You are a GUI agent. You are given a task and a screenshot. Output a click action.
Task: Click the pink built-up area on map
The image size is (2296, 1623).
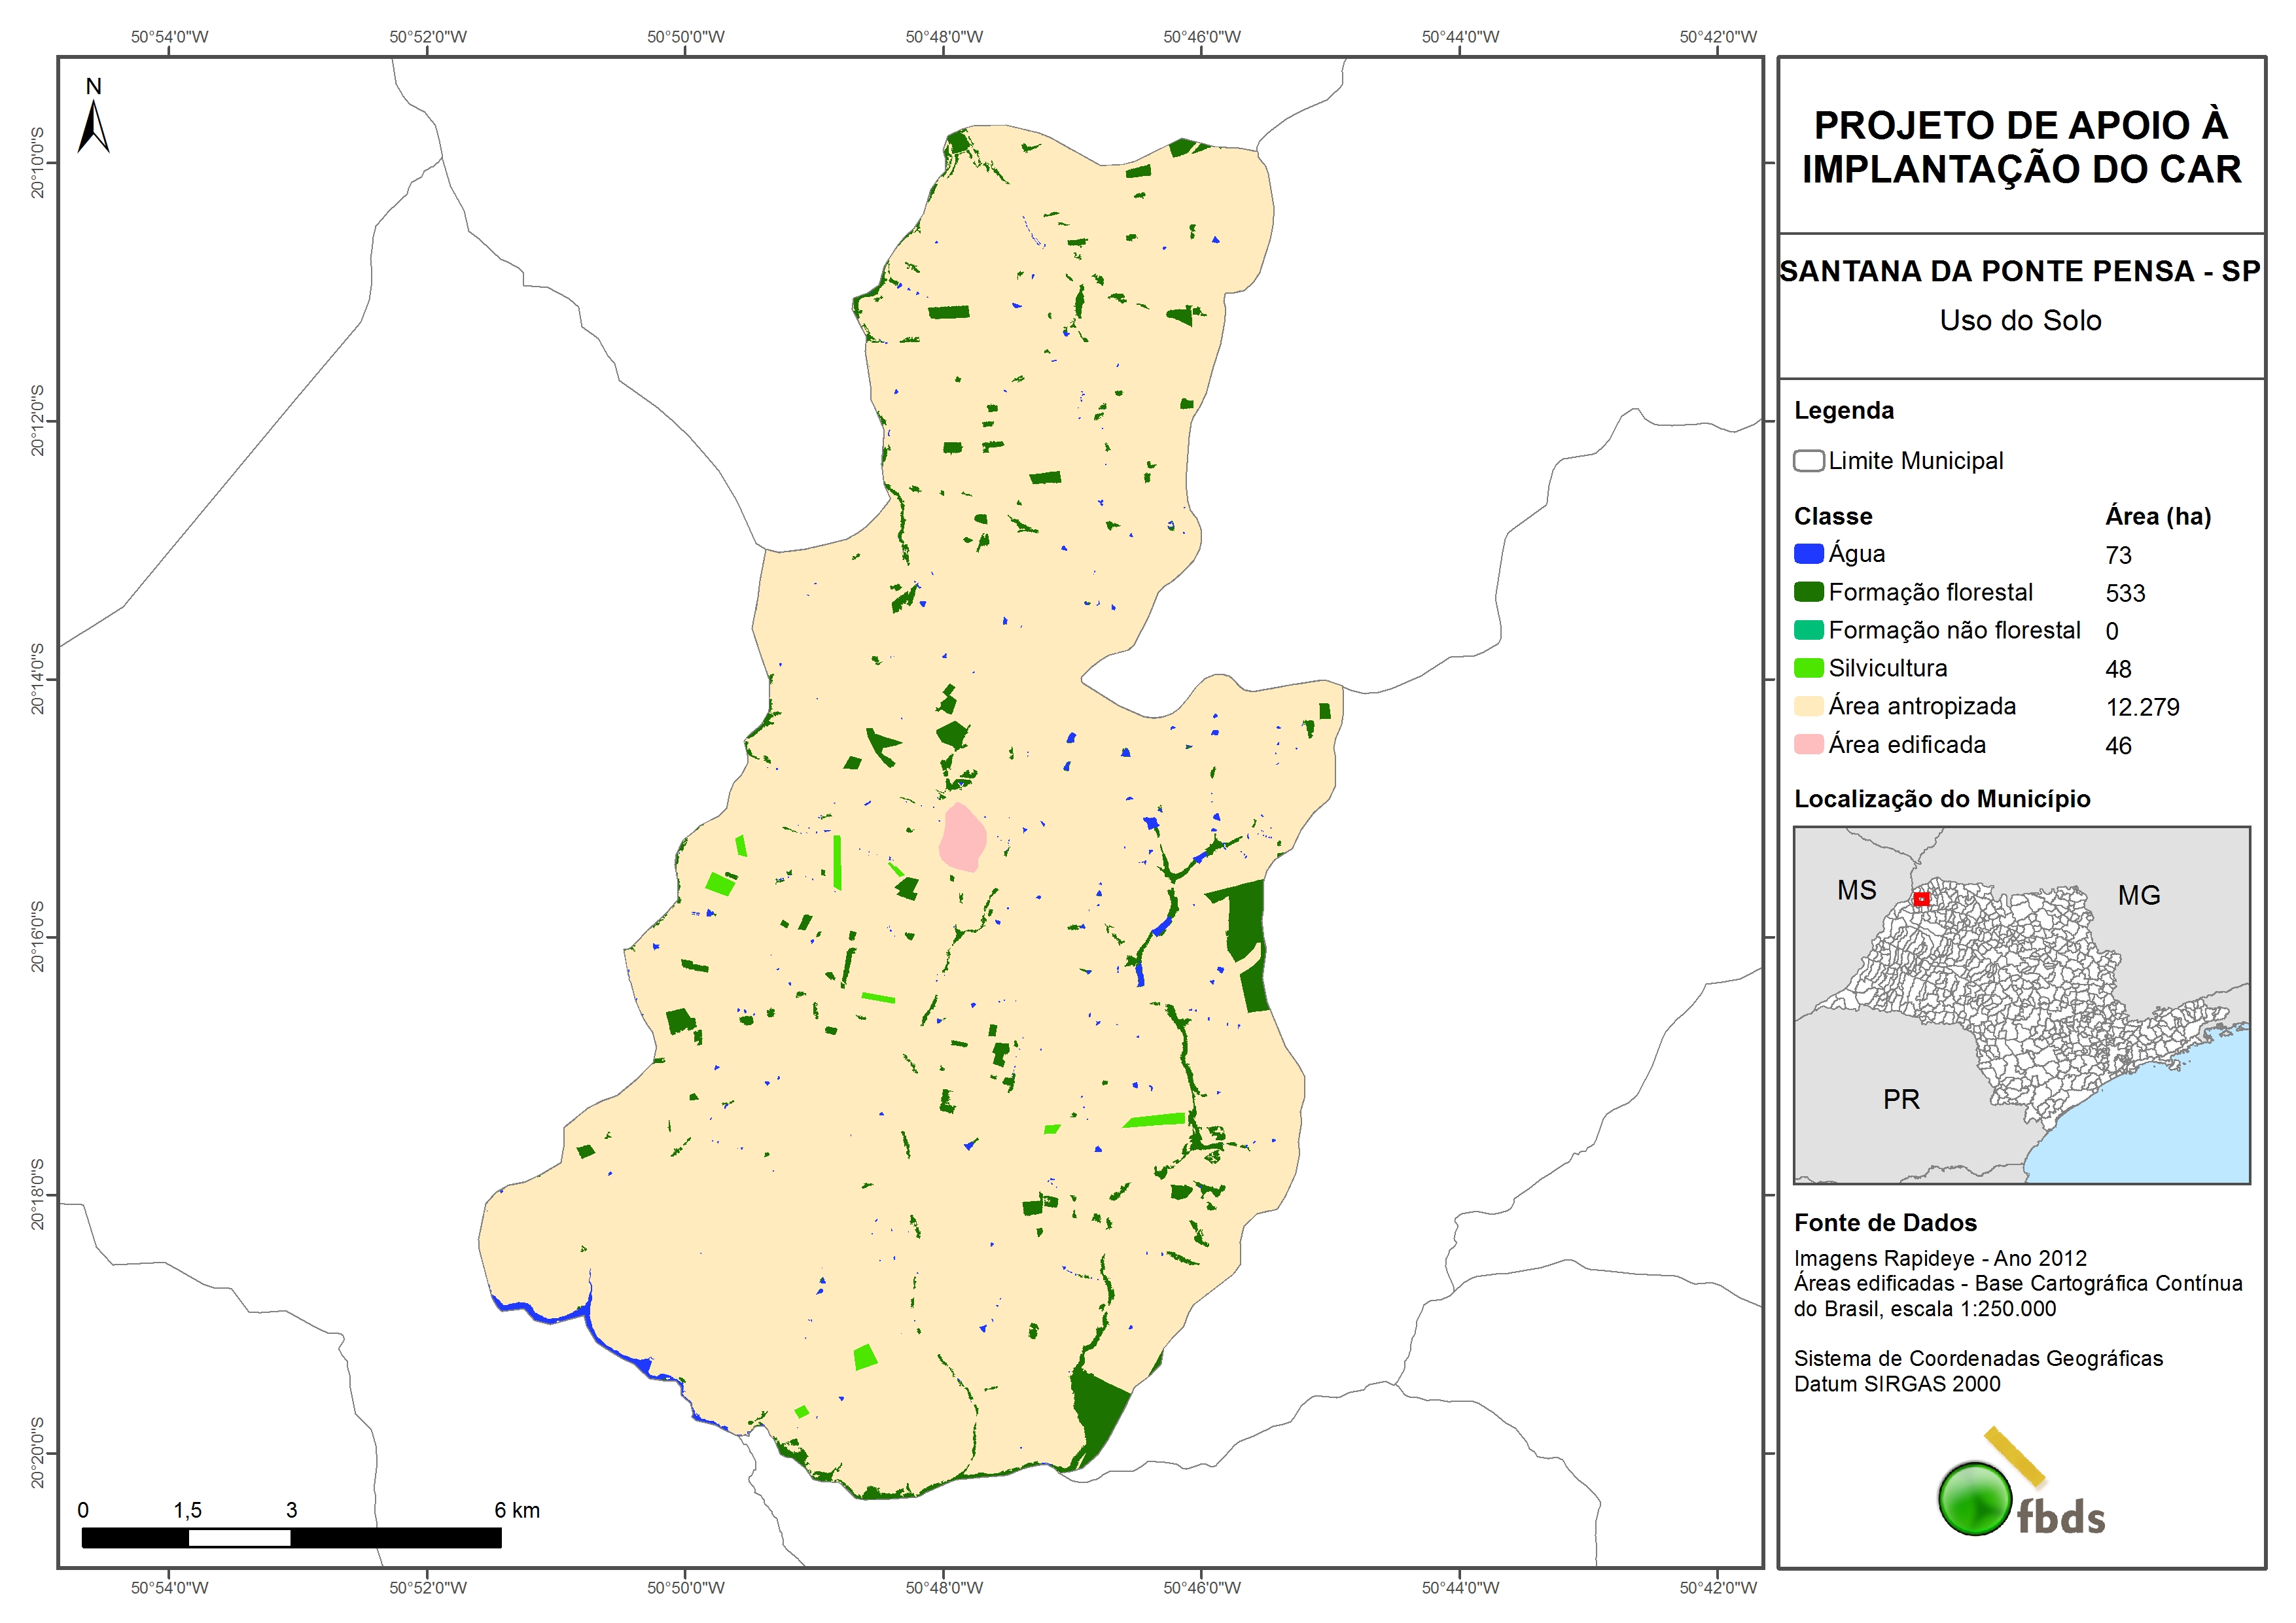coord(962,838)
